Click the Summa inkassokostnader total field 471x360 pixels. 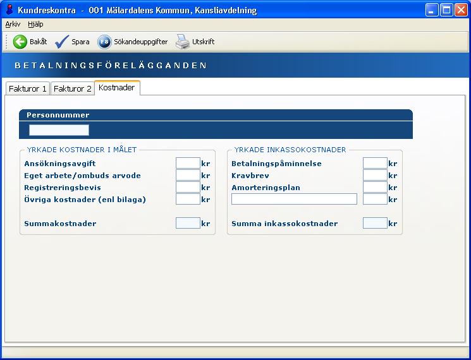[375, 223]
